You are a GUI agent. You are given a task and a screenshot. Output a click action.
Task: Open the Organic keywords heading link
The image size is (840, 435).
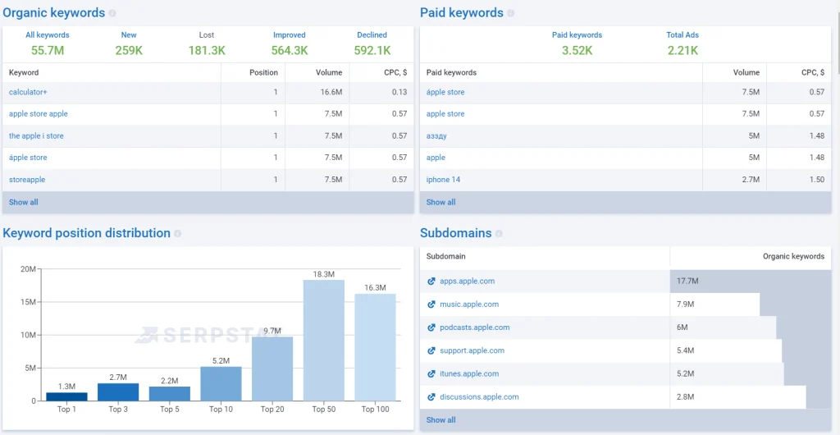point(53,13)
